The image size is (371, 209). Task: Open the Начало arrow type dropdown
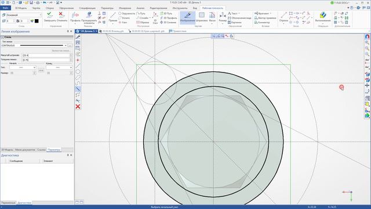[x=35, y=67]
